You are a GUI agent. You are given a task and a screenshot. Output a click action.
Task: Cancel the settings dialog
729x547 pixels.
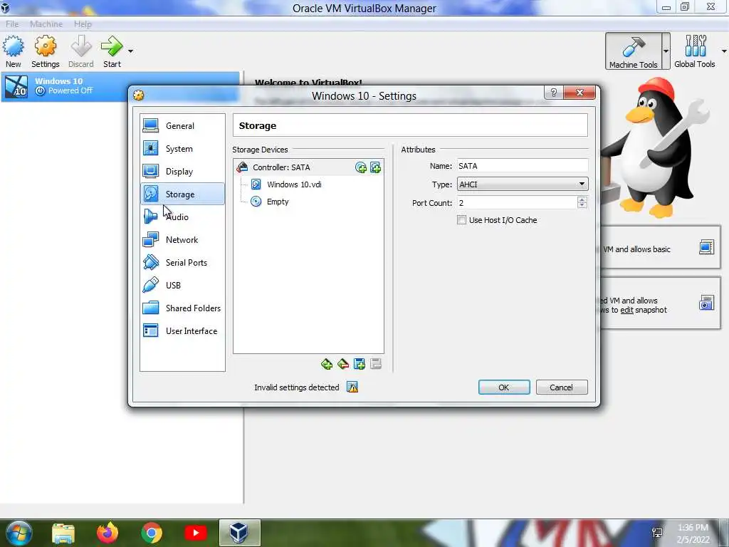tap(562, 387)
